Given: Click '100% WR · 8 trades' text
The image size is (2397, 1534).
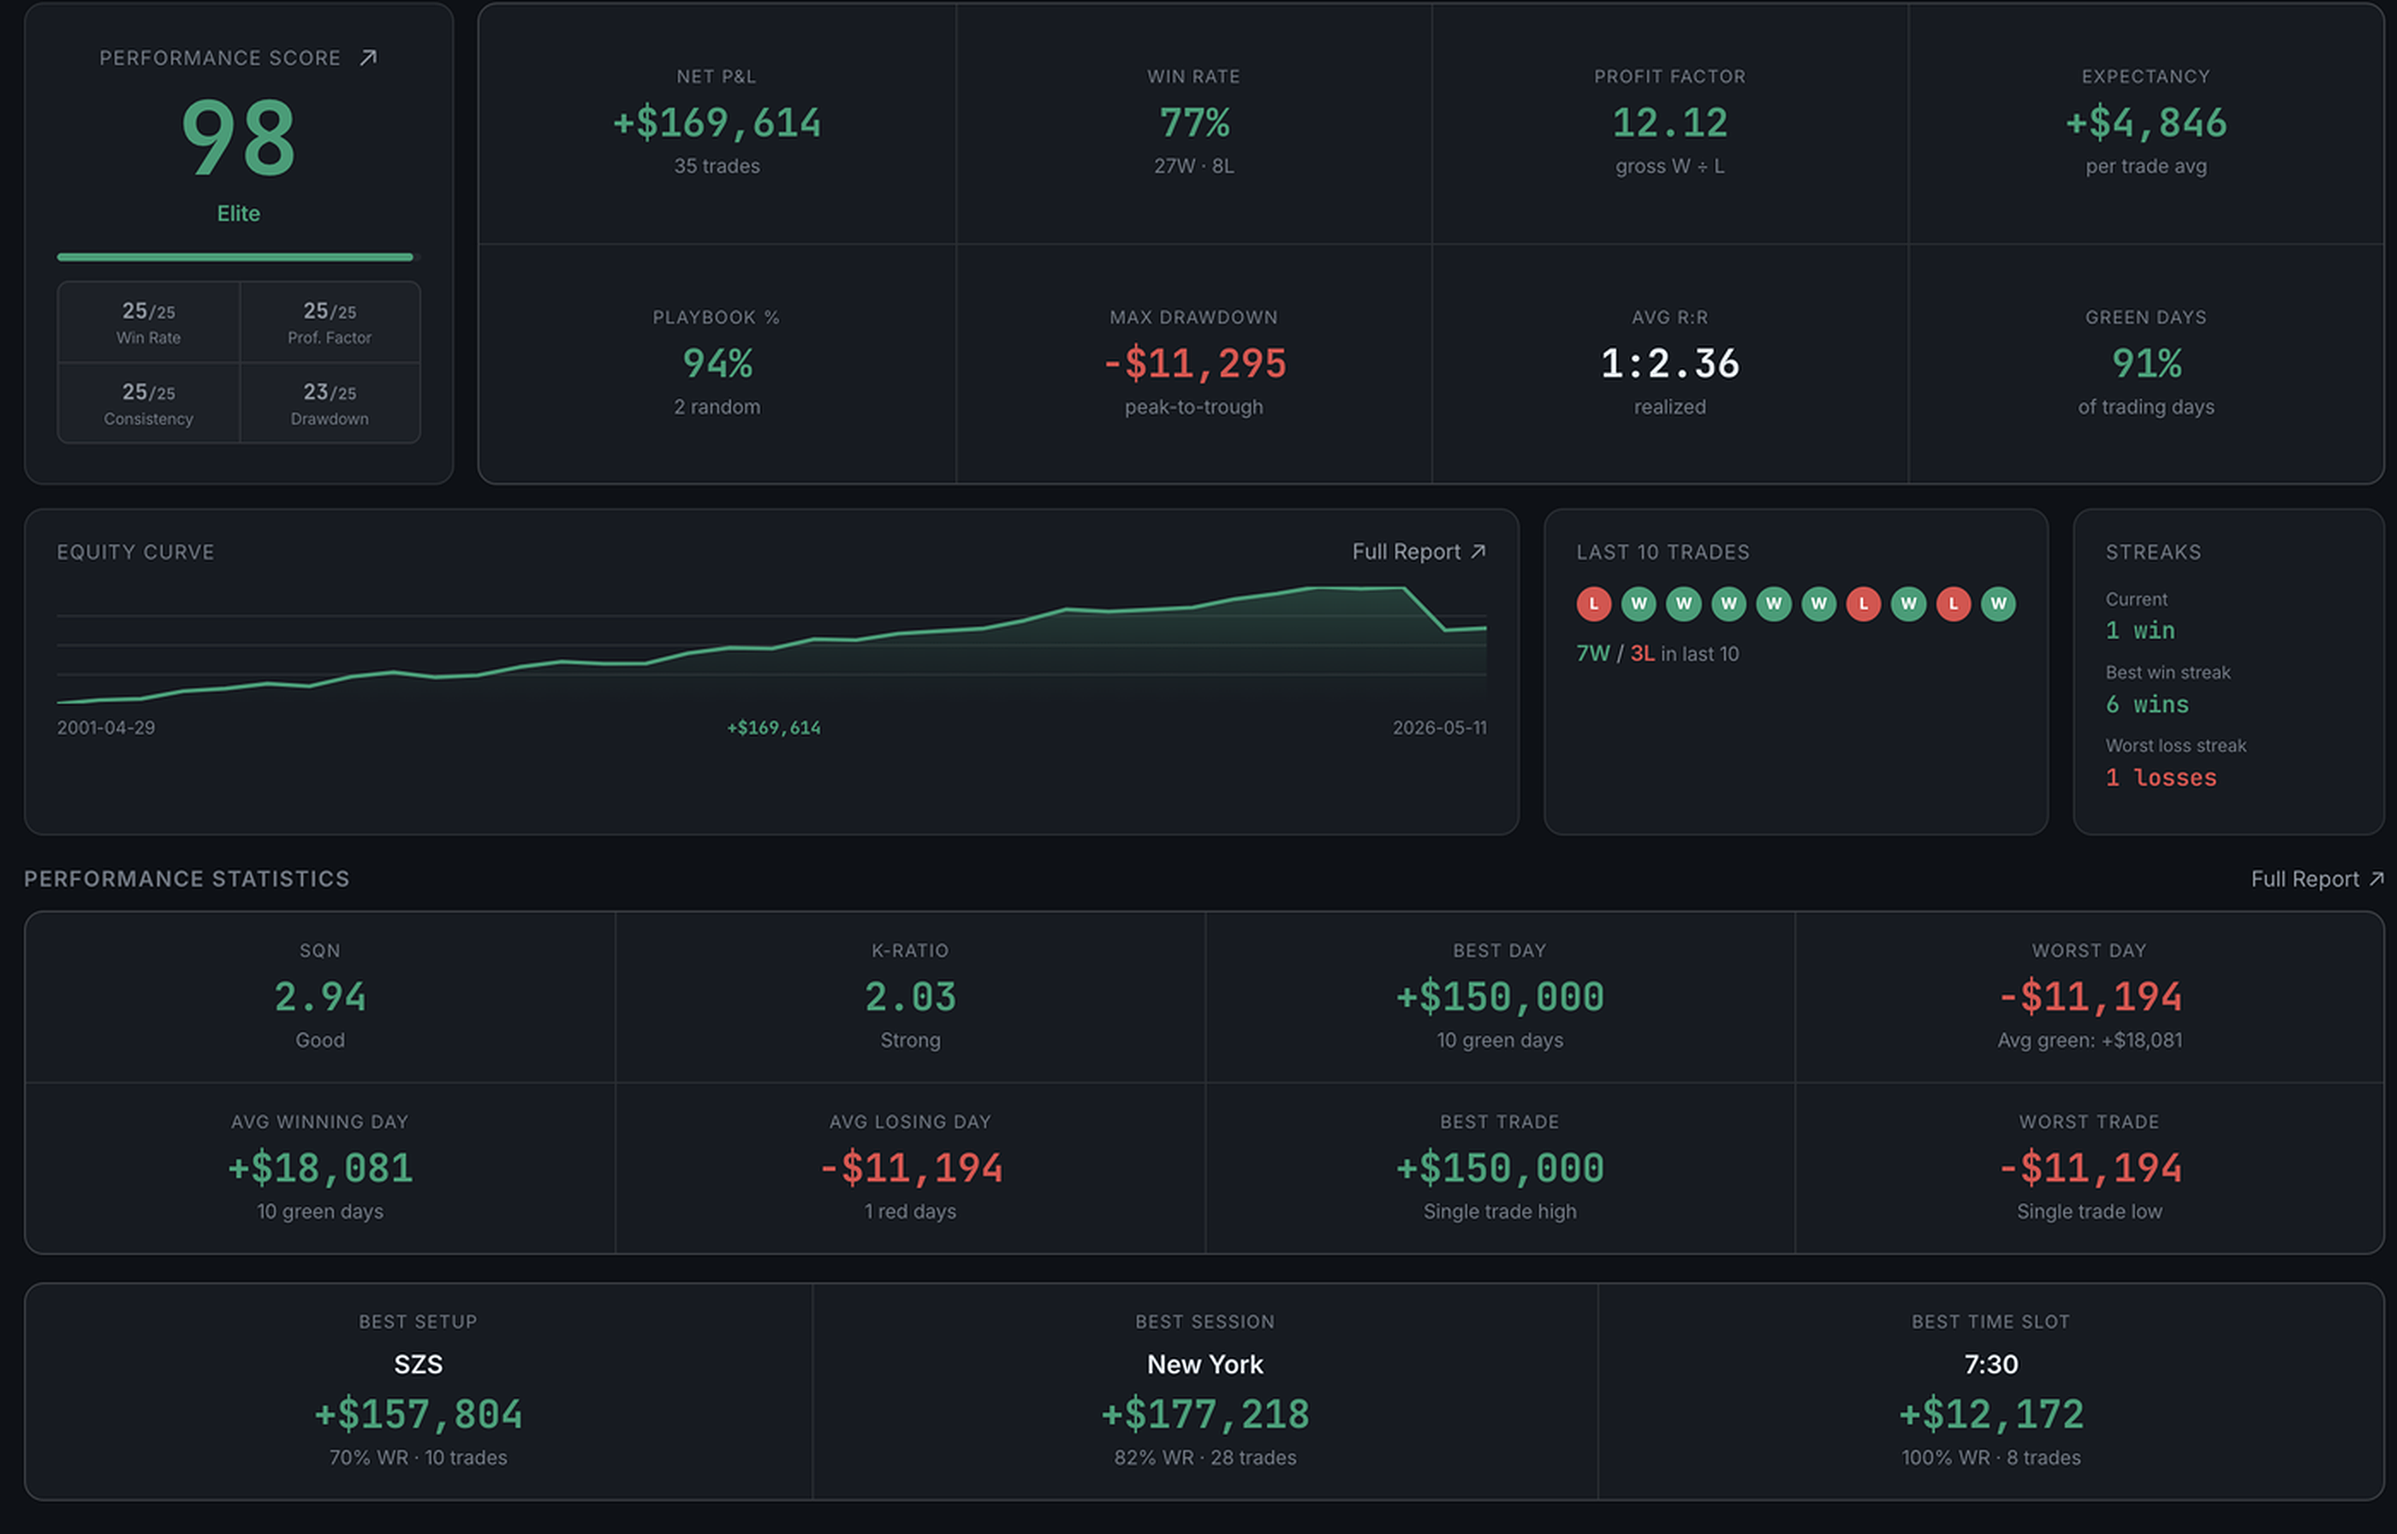Looking at the screenshot, I should [1990, 1457].
